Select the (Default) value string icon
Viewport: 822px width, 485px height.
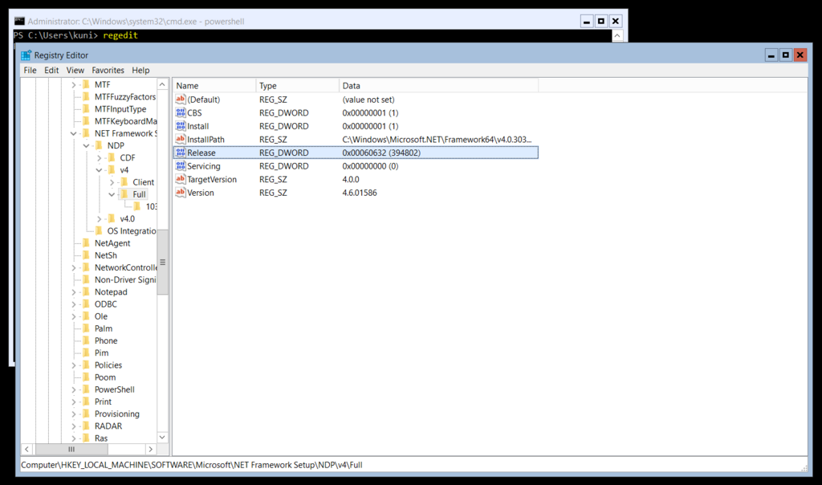(181, 99)
